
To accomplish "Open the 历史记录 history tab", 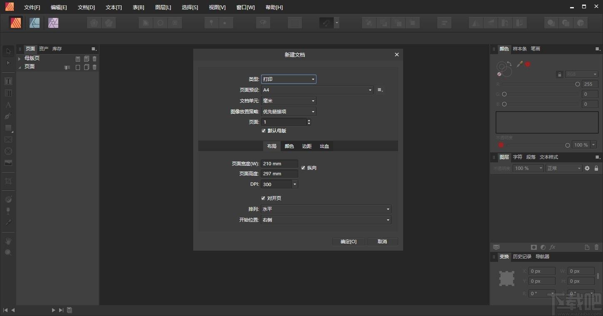I will [x=522, y=256].
